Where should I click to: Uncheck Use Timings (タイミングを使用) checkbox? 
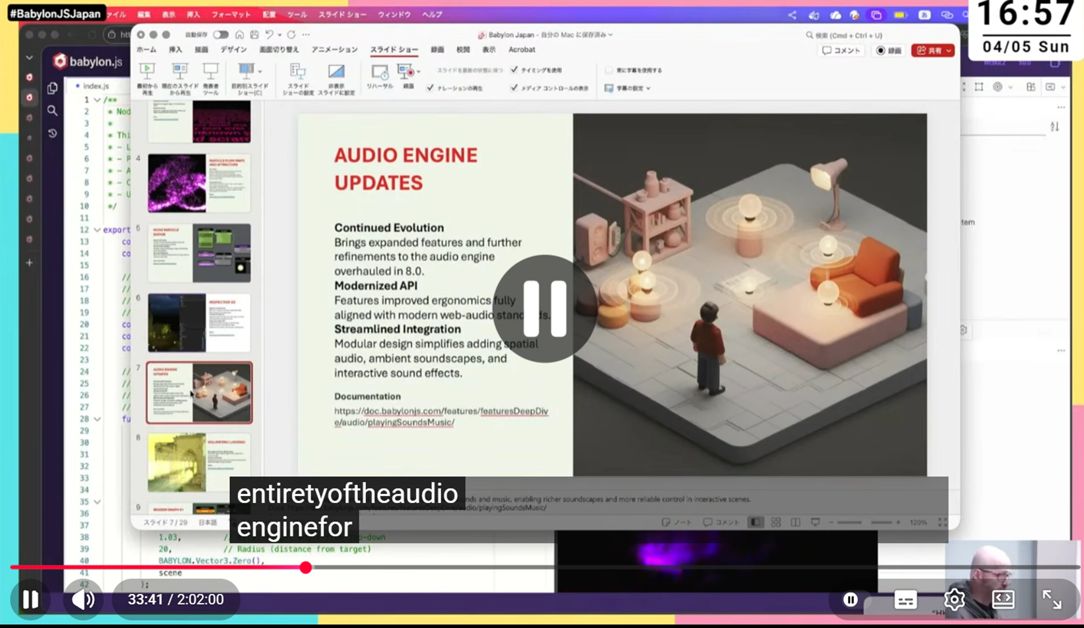tap(514, 70)
